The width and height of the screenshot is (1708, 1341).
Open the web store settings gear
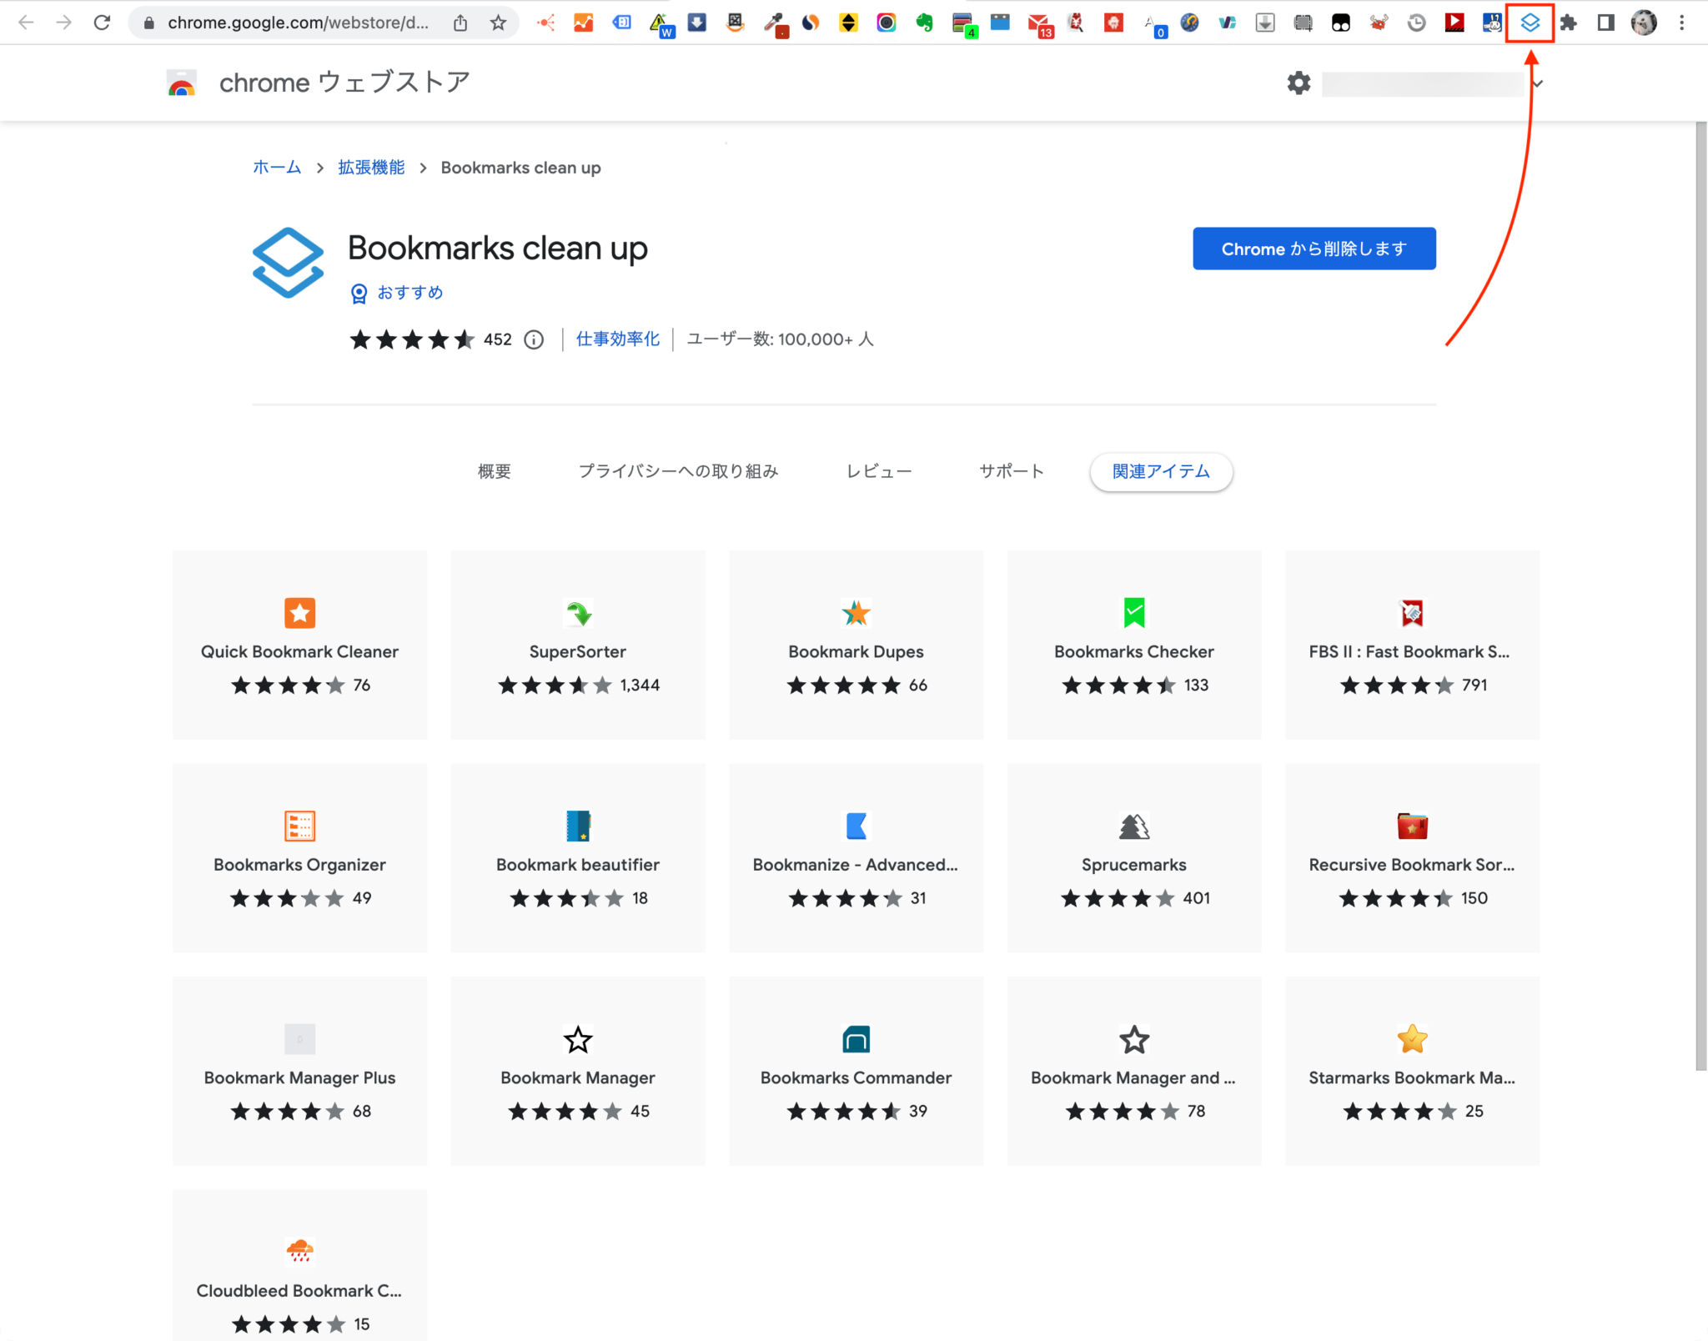point(1299,83)
